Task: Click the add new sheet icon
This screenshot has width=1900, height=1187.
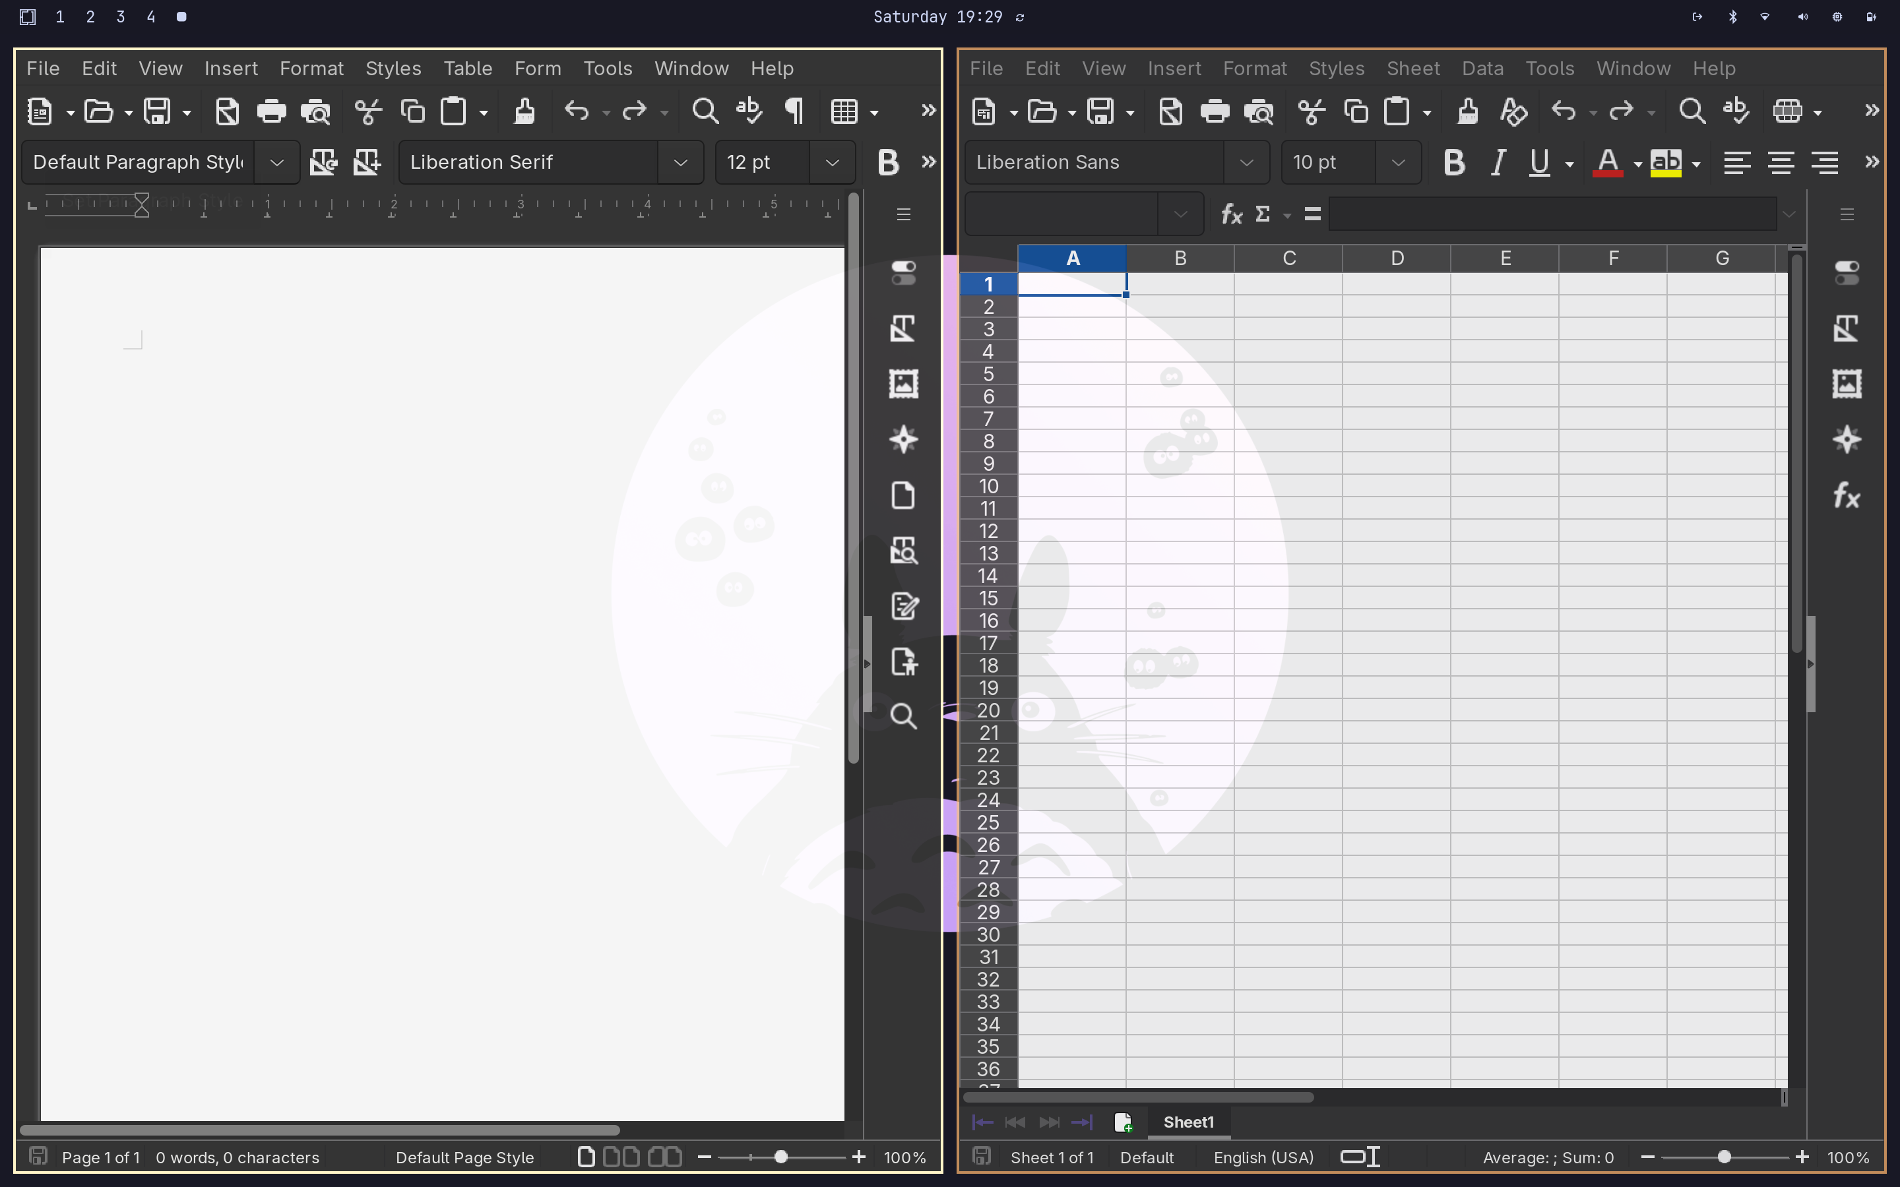Action: (x=1123, y=1122)
